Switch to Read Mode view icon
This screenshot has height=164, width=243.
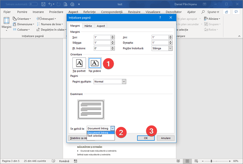178,161
